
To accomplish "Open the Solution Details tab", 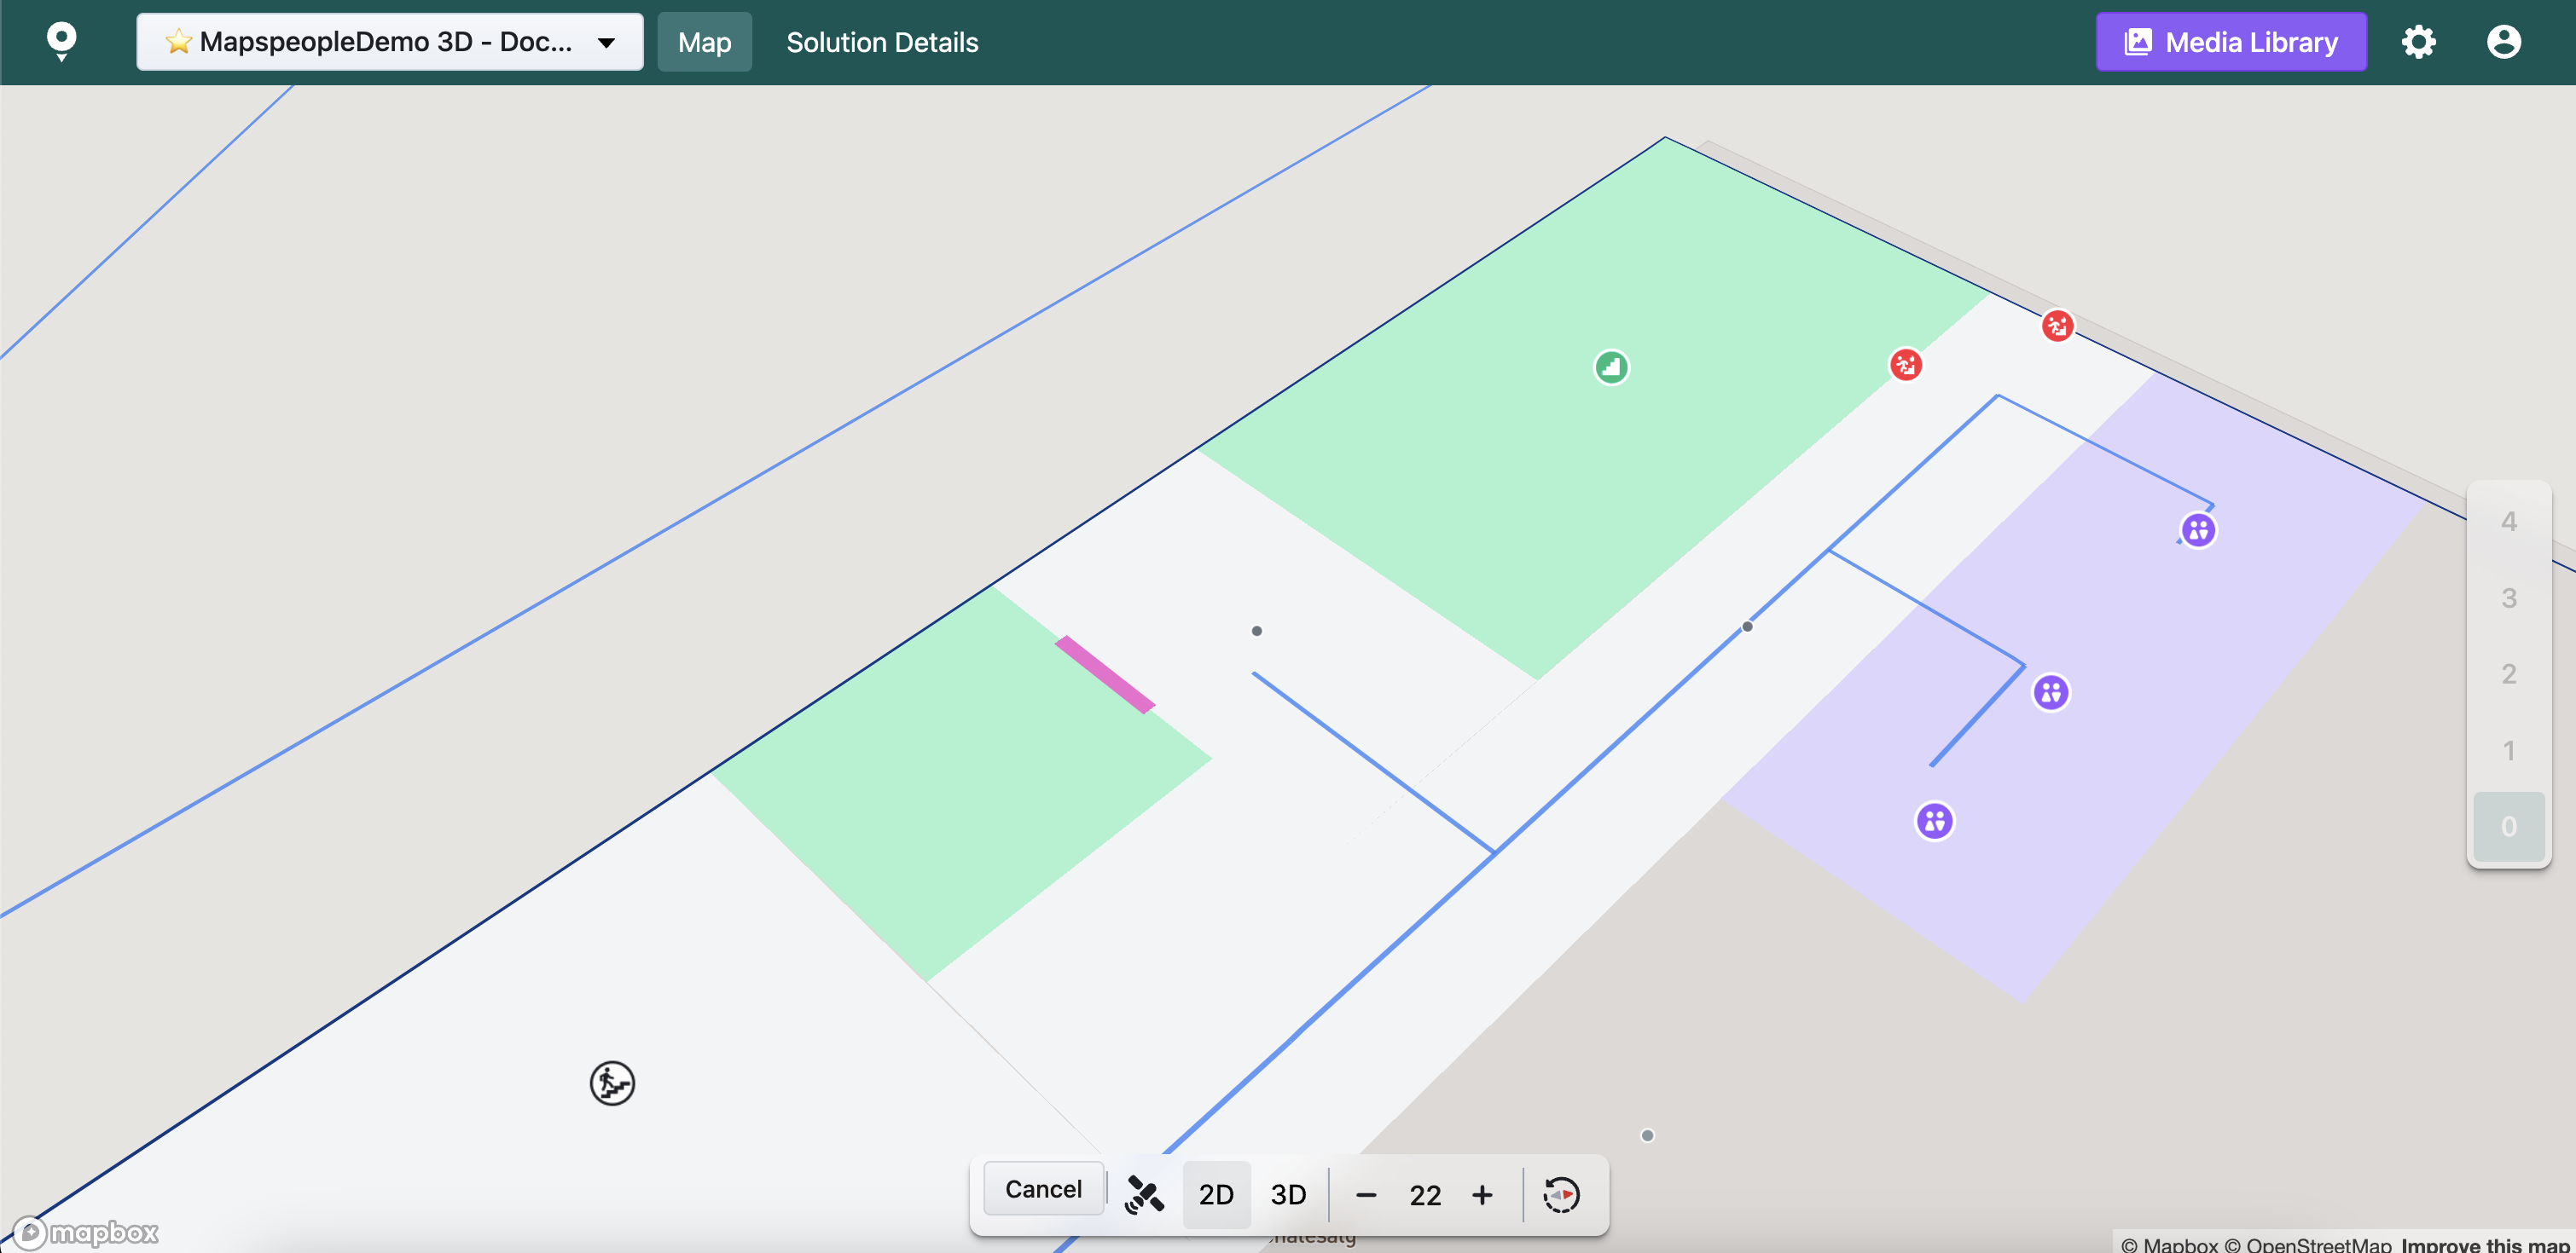I will pos(882,42).
